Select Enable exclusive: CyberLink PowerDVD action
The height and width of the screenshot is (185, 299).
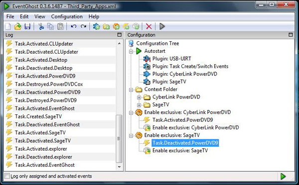(x=195, y=127)
